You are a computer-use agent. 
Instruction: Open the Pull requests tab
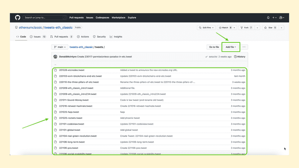click(61, 37)
